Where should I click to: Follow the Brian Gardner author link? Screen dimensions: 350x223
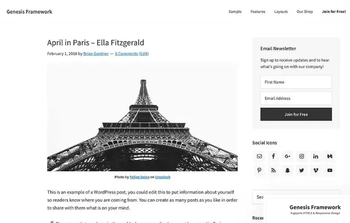[x=96, y=54]
